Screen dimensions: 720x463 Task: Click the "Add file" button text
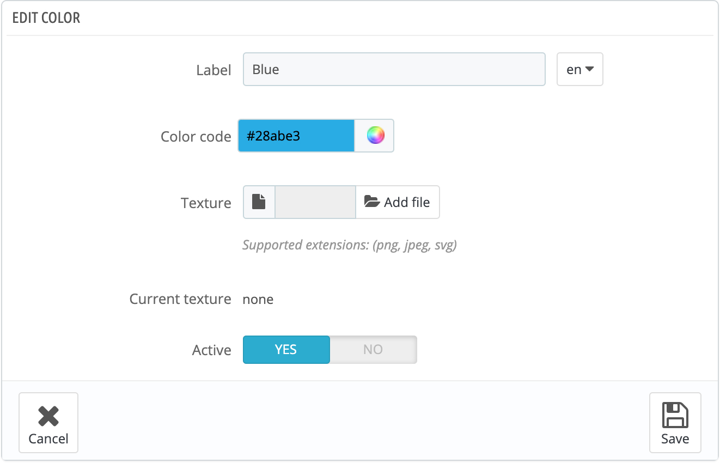coord(407,202)
